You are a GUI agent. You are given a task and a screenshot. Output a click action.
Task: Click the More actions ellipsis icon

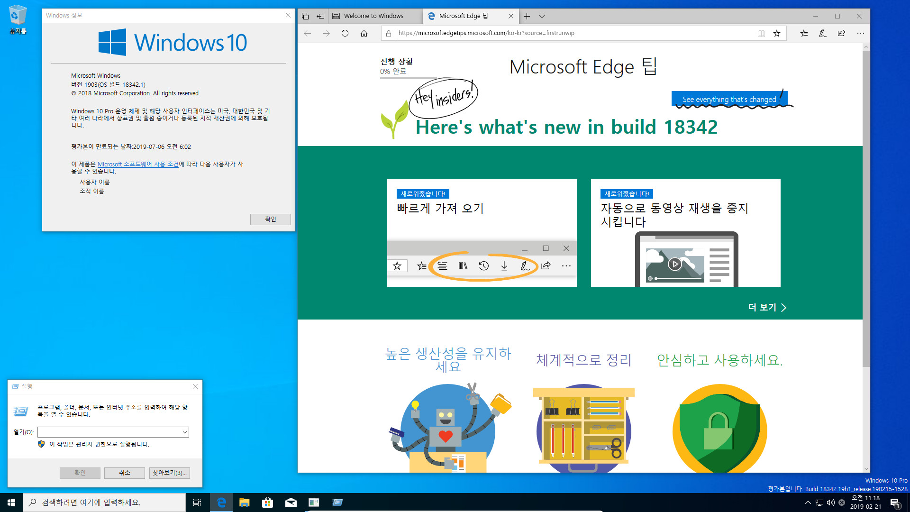861,33
